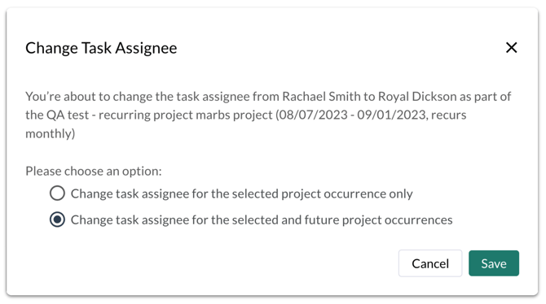The width and height of the screenshot is (546, 304).
Task: Click the word 'recurs' in the message
Action: (x=448, y=115)
